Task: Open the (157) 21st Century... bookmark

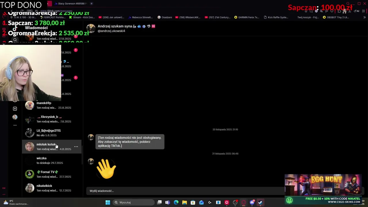Action: tap(218, 17)
